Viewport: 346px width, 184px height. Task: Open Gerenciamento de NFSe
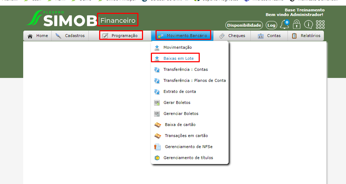tap(190, 147)
